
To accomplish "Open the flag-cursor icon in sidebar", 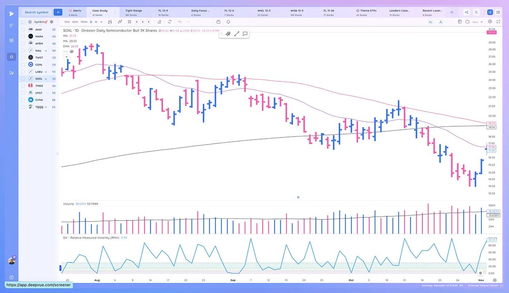I will (x=11, y=73).
